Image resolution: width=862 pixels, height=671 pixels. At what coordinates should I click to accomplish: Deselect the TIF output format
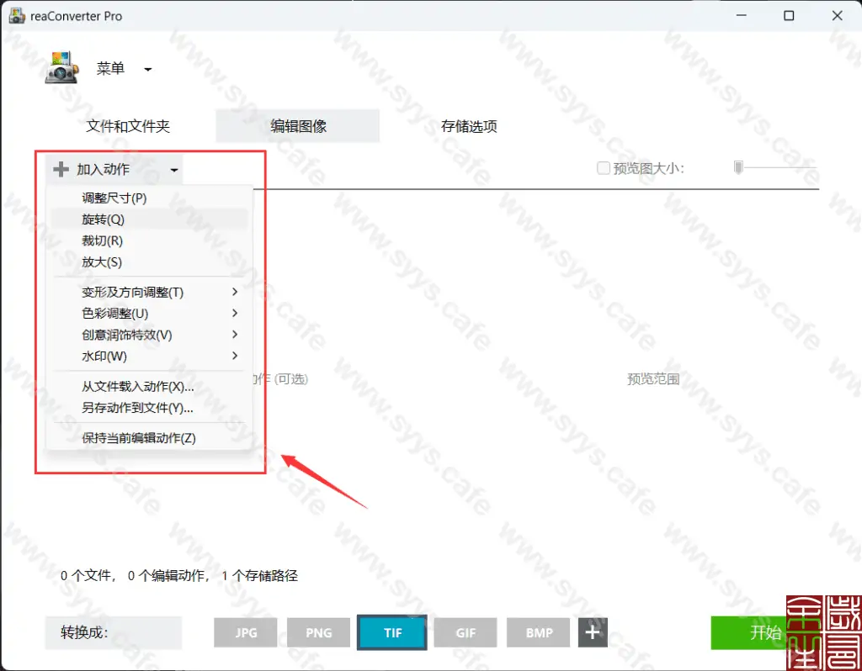coord(391,632)
